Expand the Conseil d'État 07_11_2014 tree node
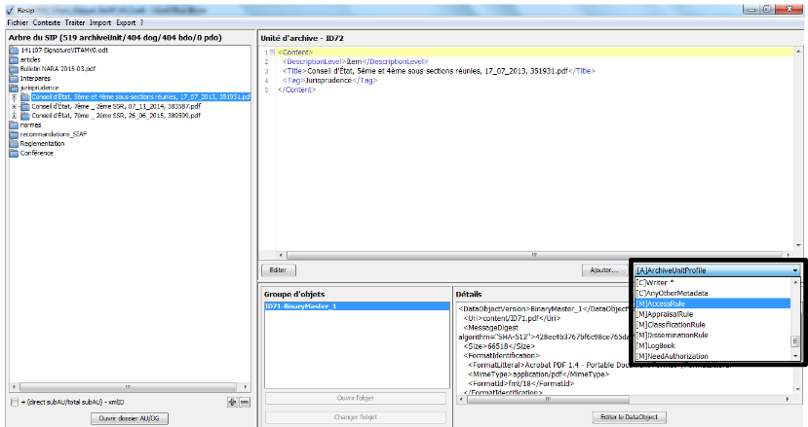 click(14, 106)
